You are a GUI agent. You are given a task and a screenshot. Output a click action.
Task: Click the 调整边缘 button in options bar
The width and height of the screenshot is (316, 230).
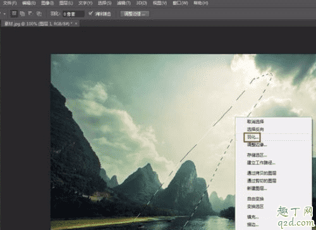coord(135,14)
